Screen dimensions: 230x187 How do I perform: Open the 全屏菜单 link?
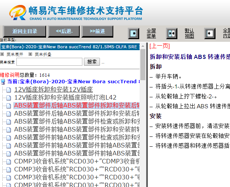[x=151, y=33]
